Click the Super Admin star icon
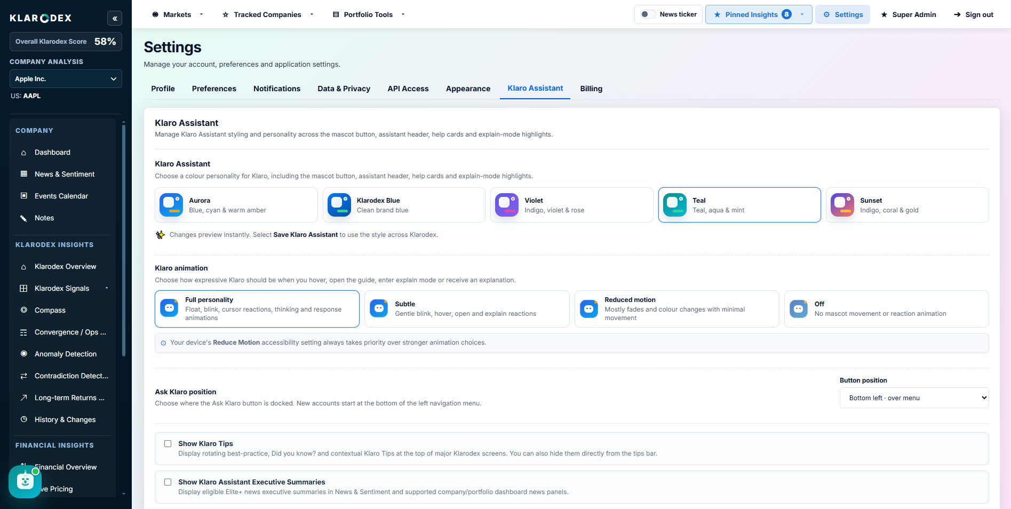This screenshot has height=509, width=1011. pyautogui.click(x=884, y=14)
